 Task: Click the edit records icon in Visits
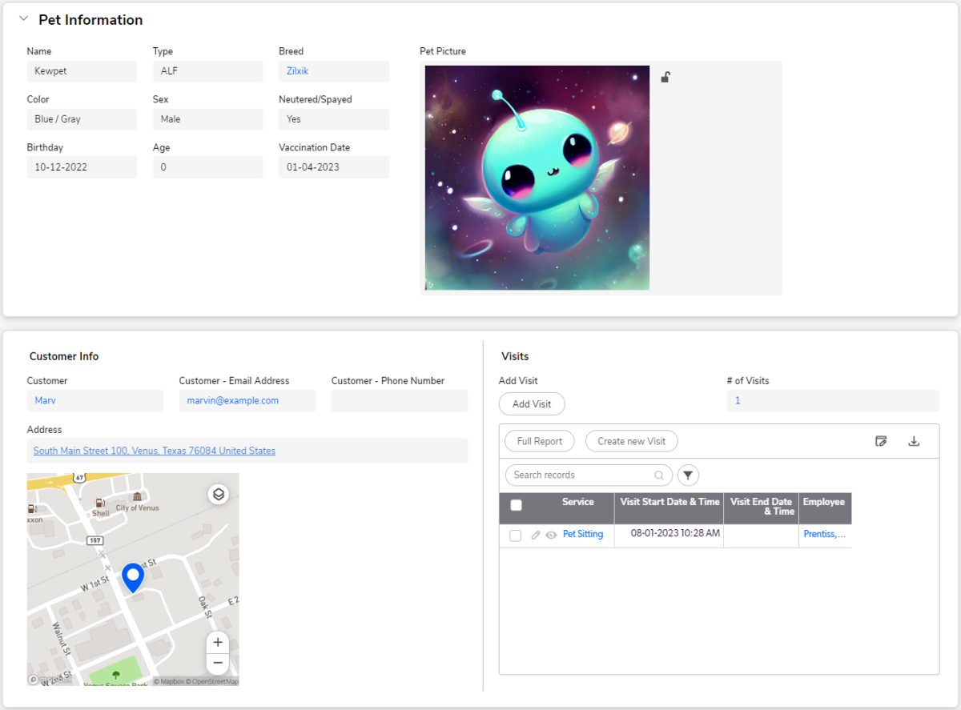point(882,441)
